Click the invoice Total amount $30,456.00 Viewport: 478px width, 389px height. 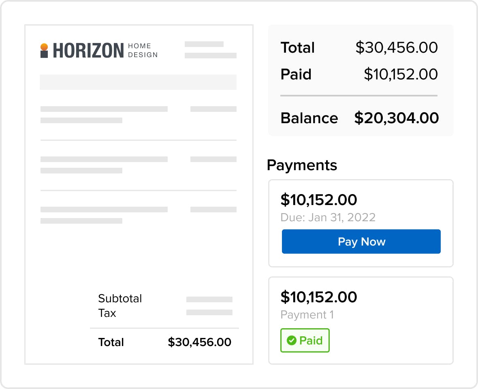199,342
